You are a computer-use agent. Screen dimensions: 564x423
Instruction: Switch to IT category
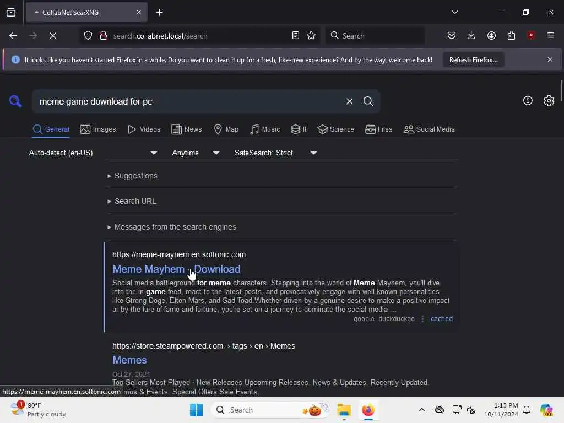click(299, 129)
